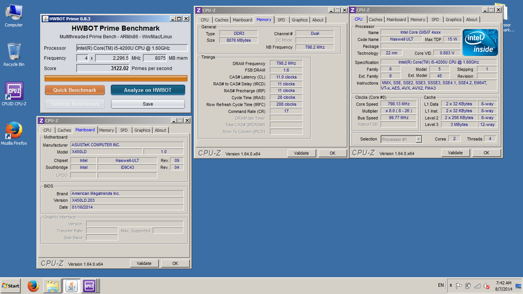Open the Action Center flag icon
Screen dimensions: 523x294
pos(459,286)
